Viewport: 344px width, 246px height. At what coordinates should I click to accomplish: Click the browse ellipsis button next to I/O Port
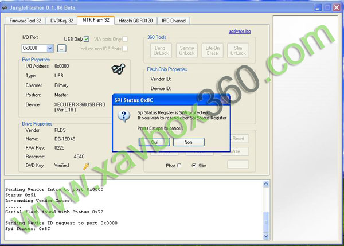coord(62,48)
